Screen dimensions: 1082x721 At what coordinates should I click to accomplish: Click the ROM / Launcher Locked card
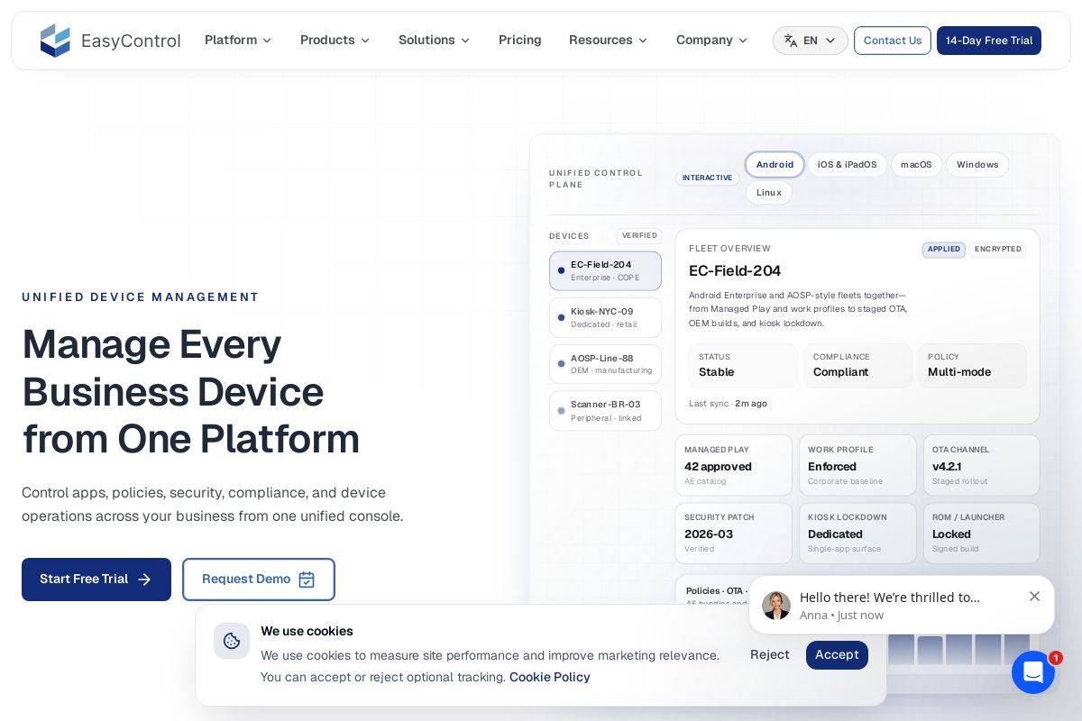coord(981,534)
